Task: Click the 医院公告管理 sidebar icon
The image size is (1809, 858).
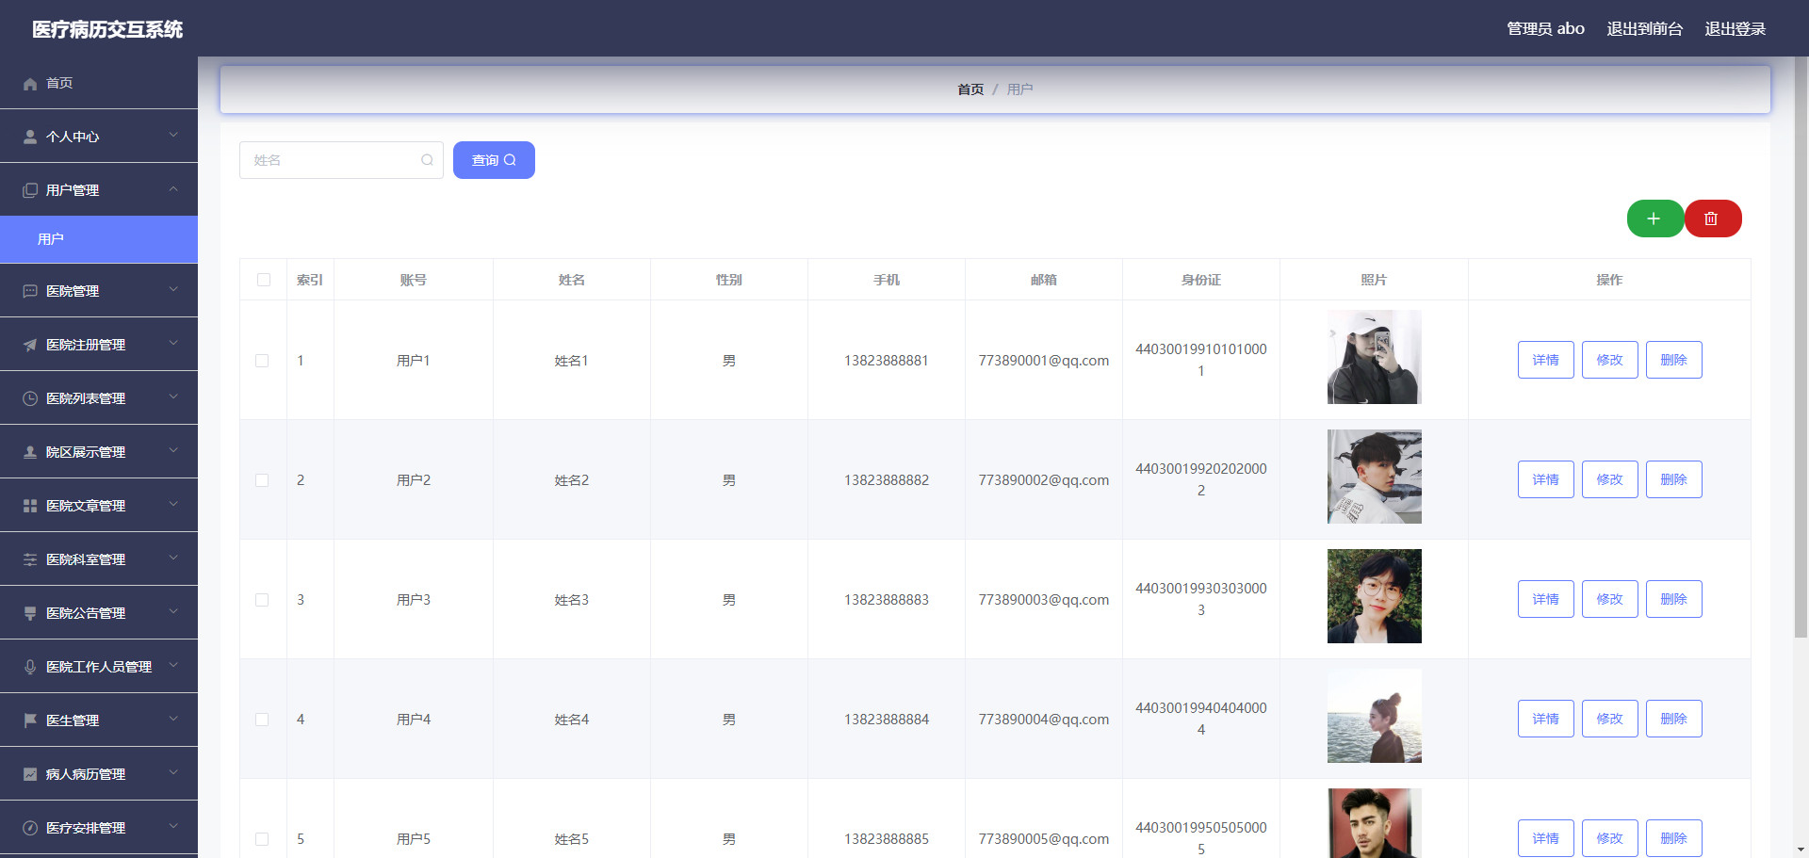Action: 30,614
